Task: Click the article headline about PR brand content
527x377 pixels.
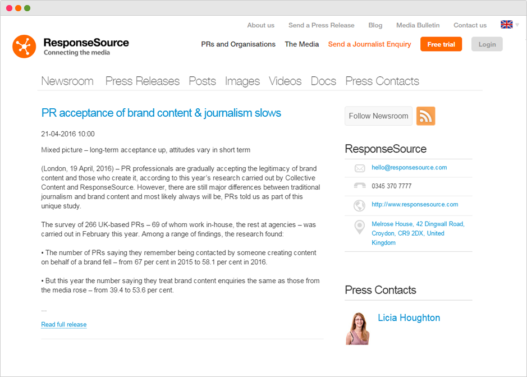Action: (161, 113)
